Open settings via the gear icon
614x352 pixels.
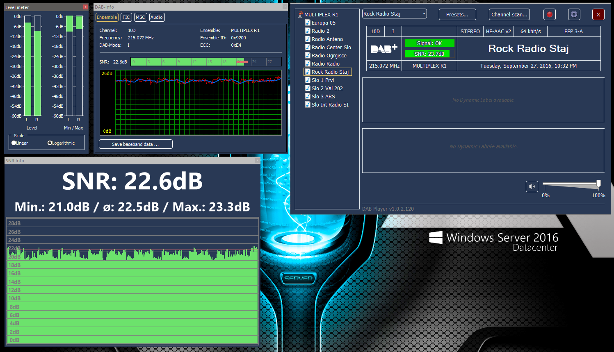coord(574,14)
